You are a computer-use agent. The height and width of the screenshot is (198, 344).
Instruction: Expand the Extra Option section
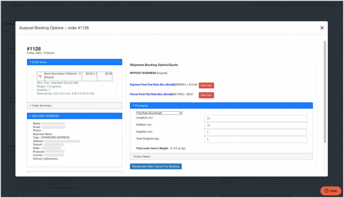coord(221,157)
